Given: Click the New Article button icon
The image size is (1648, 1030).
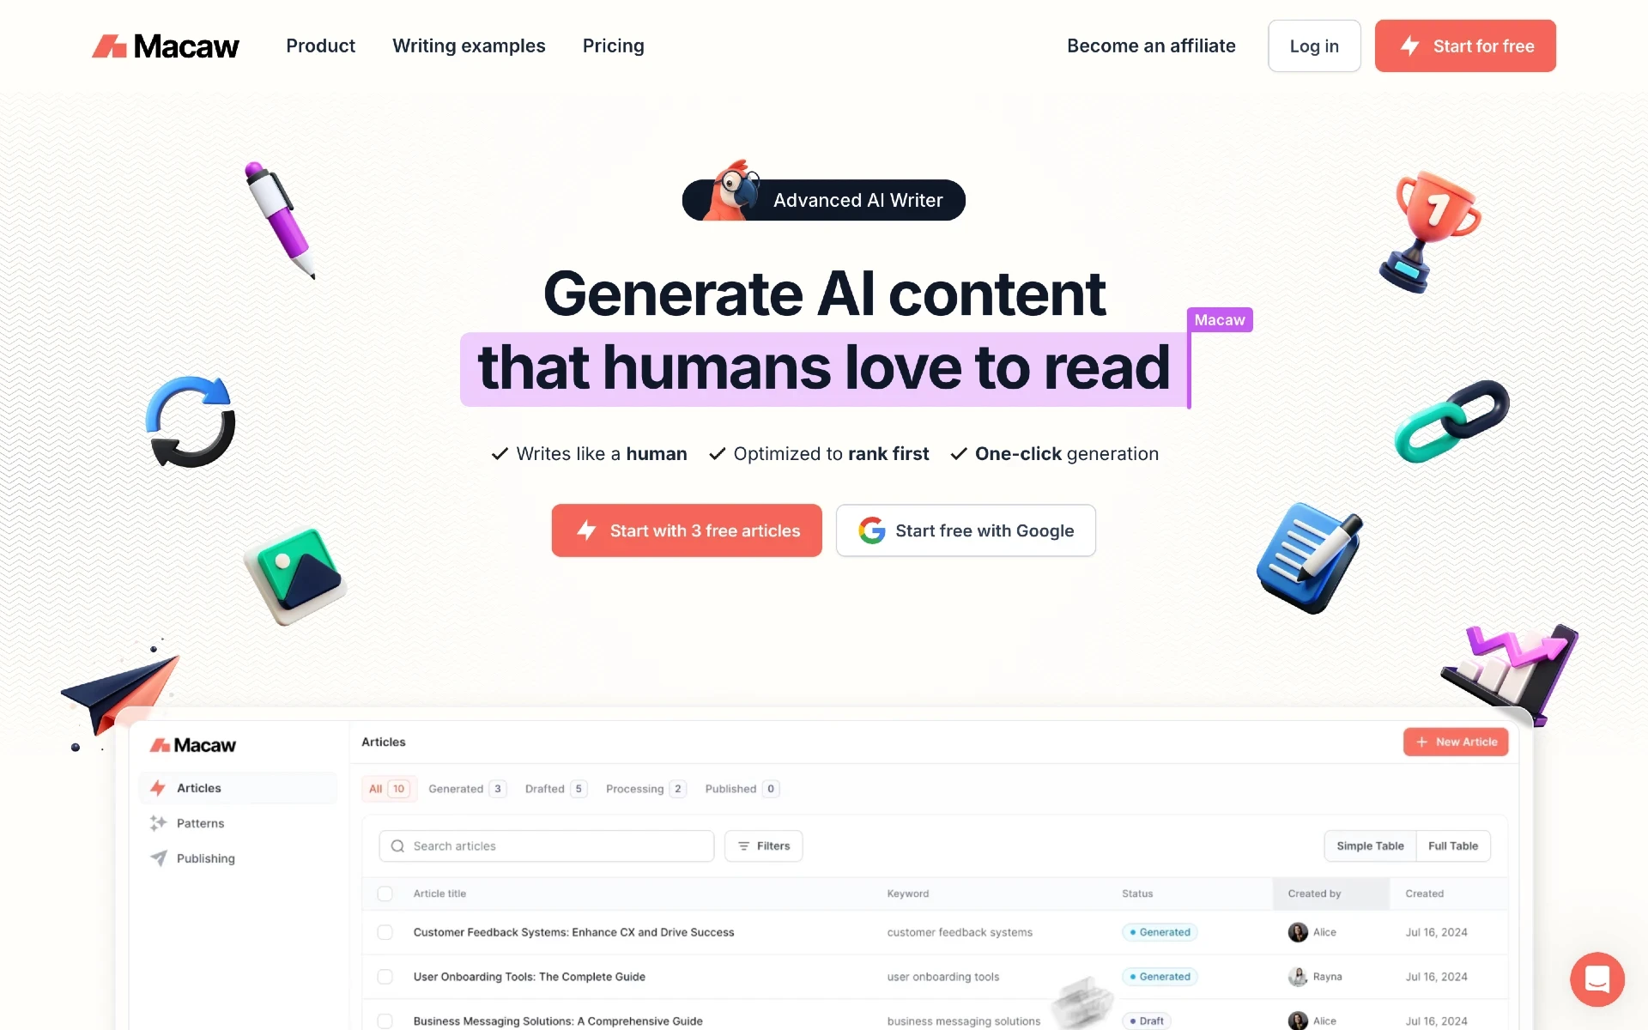Looking at the screenshot, I should pos(1421,742).
